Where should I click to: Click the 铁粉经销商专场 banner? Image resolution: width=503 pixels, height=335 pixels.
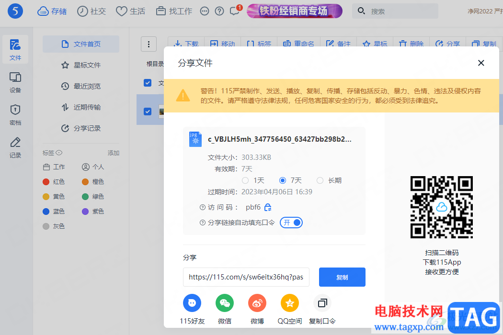click(295, 11)
